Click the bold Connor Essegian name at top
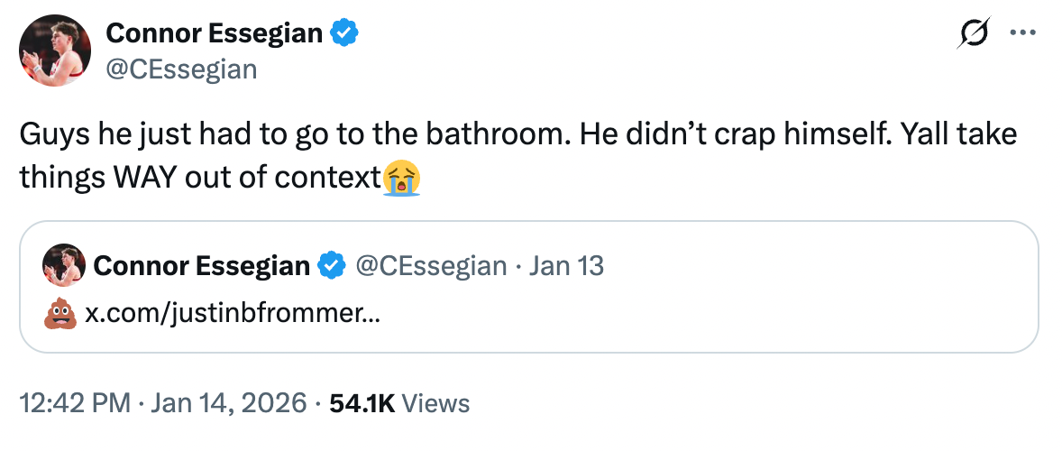The width and height of the screenshot is (1062, 451). coord(215,34)
